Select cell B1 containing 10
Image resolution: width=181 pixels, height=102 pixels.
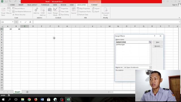pos(16,29)
